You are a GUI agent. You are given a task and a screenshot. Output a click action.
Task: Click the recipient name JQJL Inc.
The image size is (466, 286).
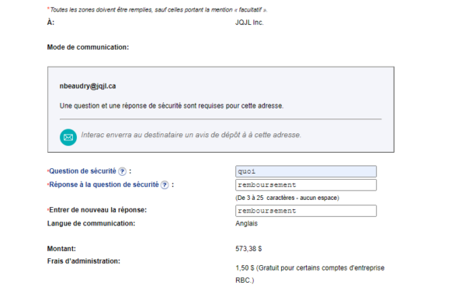(249, 22)
